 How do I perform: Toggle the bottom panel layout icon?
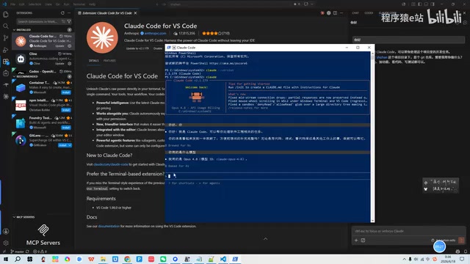pyautogui.click(x=426, y=4)
